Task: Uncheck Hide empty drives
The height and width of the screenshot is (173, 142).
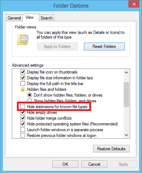Action: pos(23,112)
